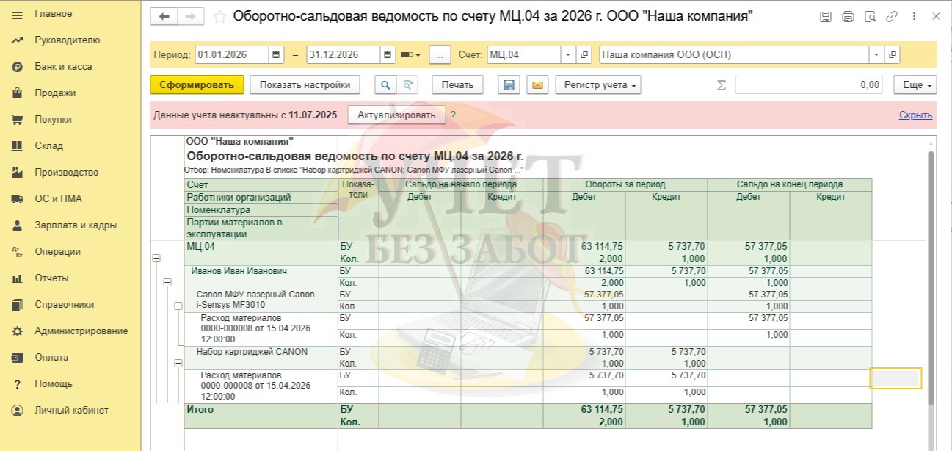Copy link with chain icon

click(892, 16)
